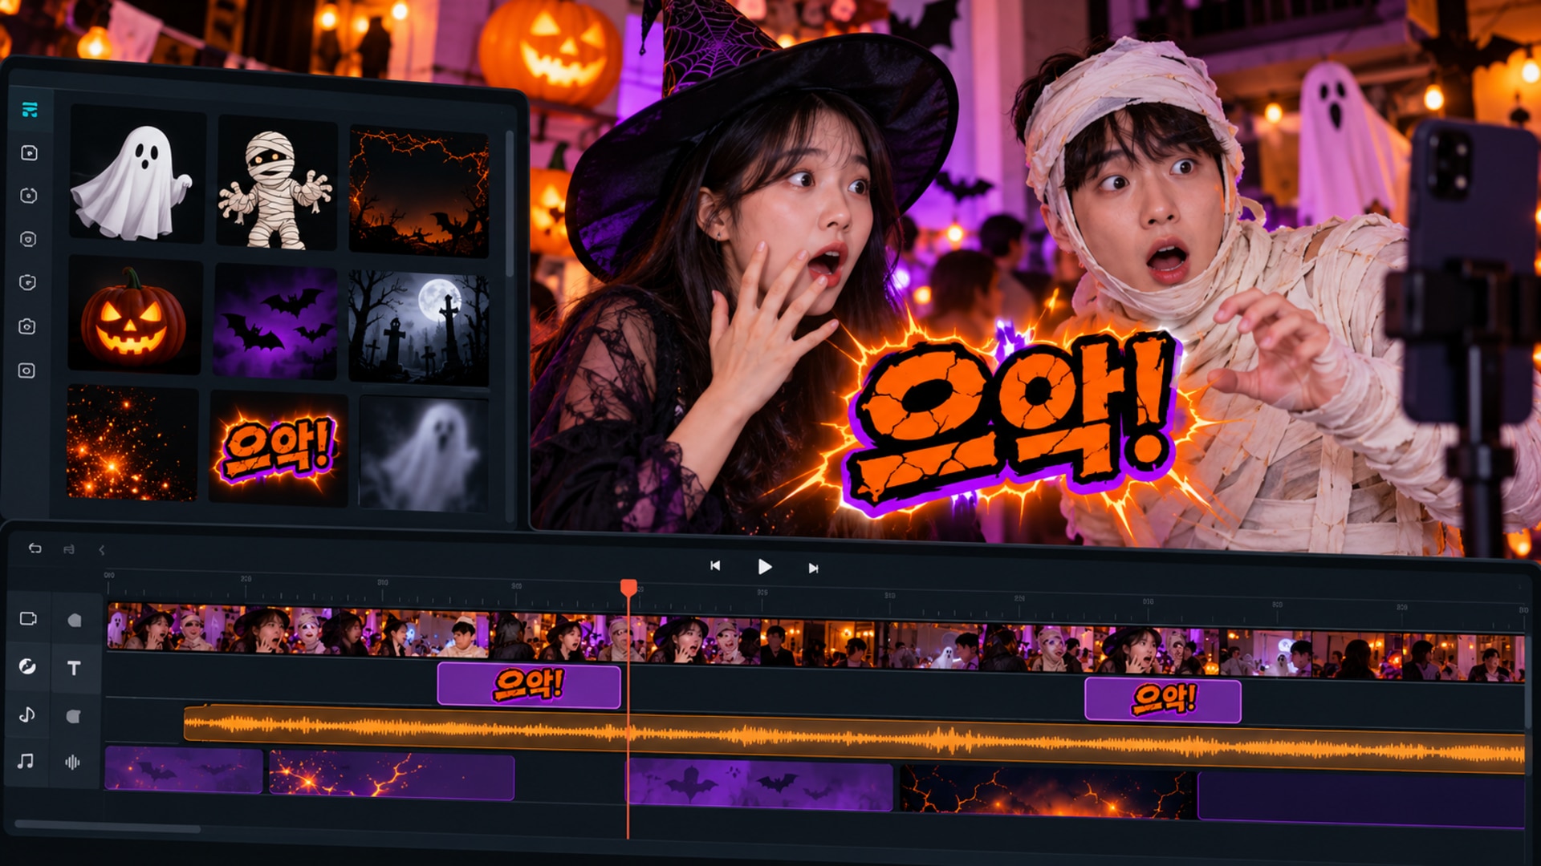Click the horizontal timeline scrollbar

point(107,827)
